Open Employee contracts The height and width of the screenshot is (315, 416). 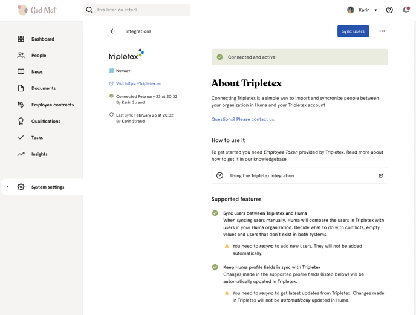(53, 105)
